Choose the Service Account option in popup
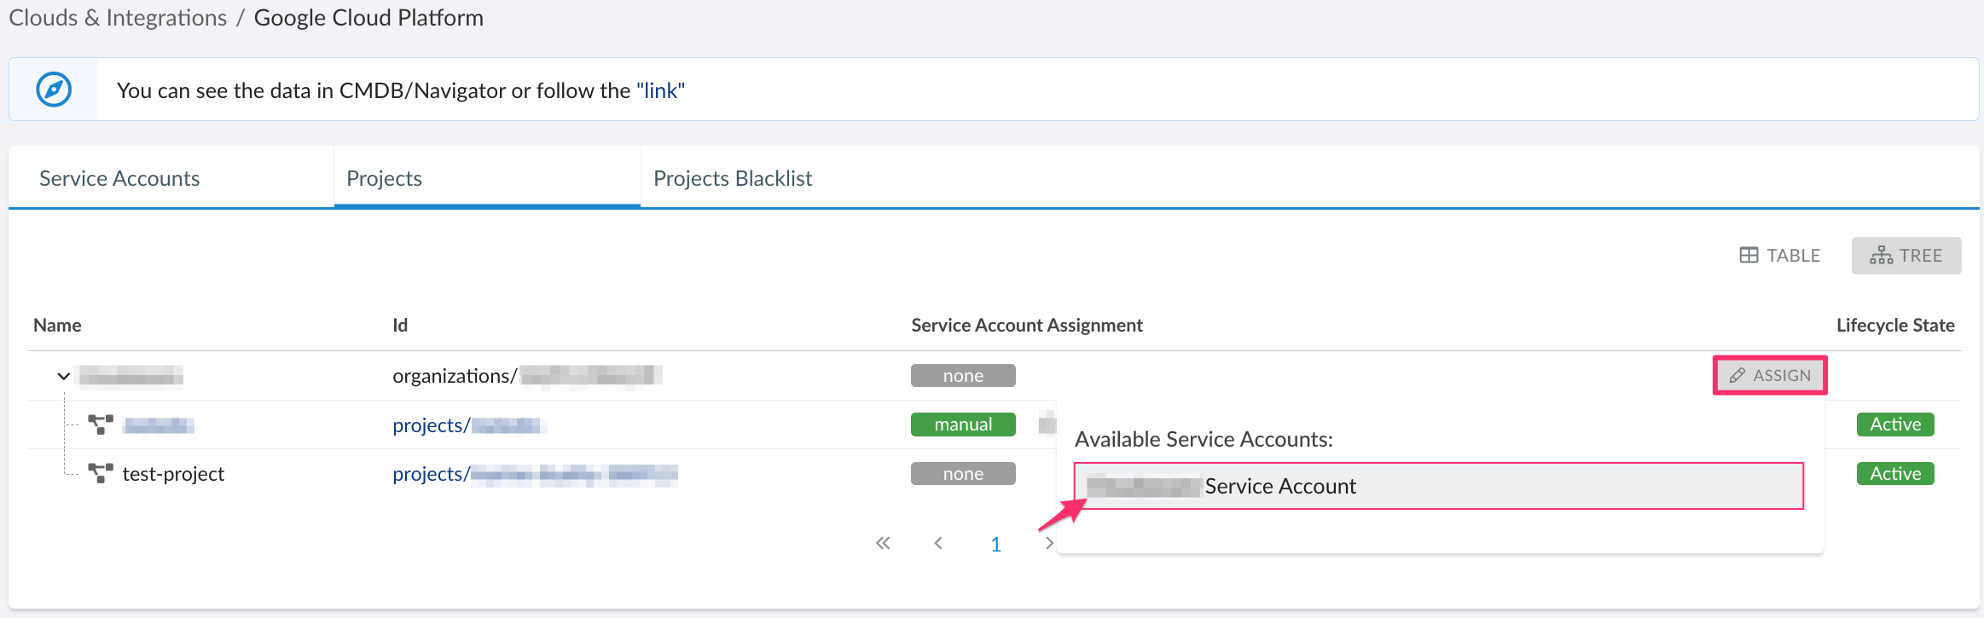 (x=1438, y=486)
